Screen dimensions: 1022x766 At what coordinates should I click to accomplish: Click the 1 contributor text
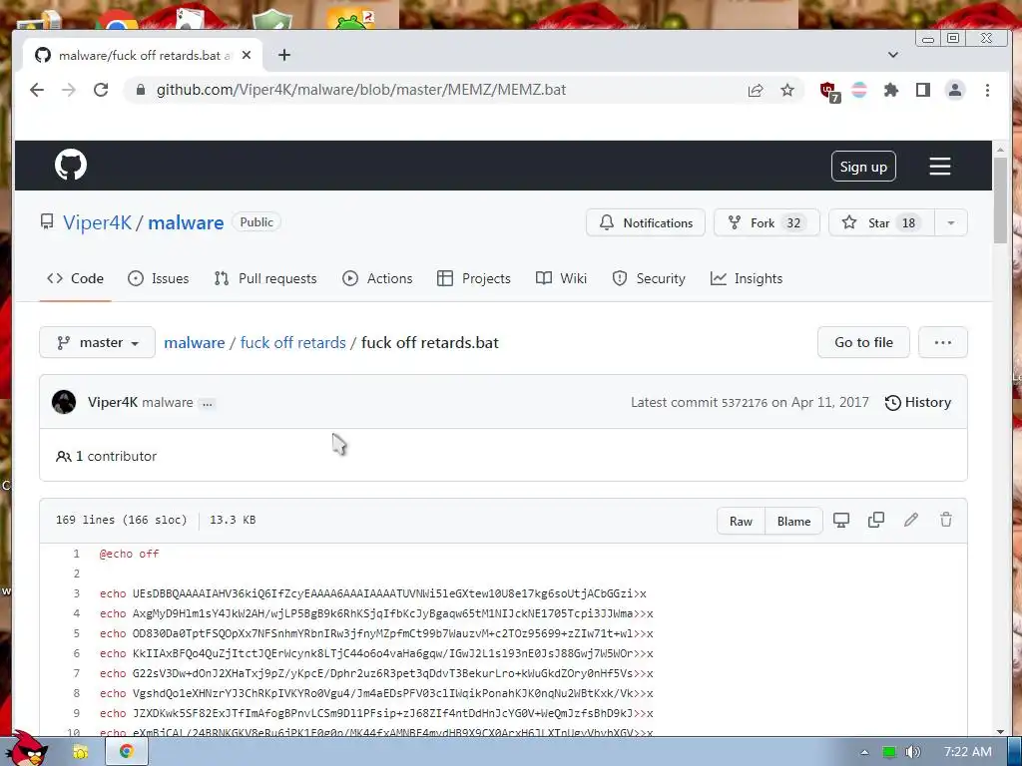coord(106,457)
